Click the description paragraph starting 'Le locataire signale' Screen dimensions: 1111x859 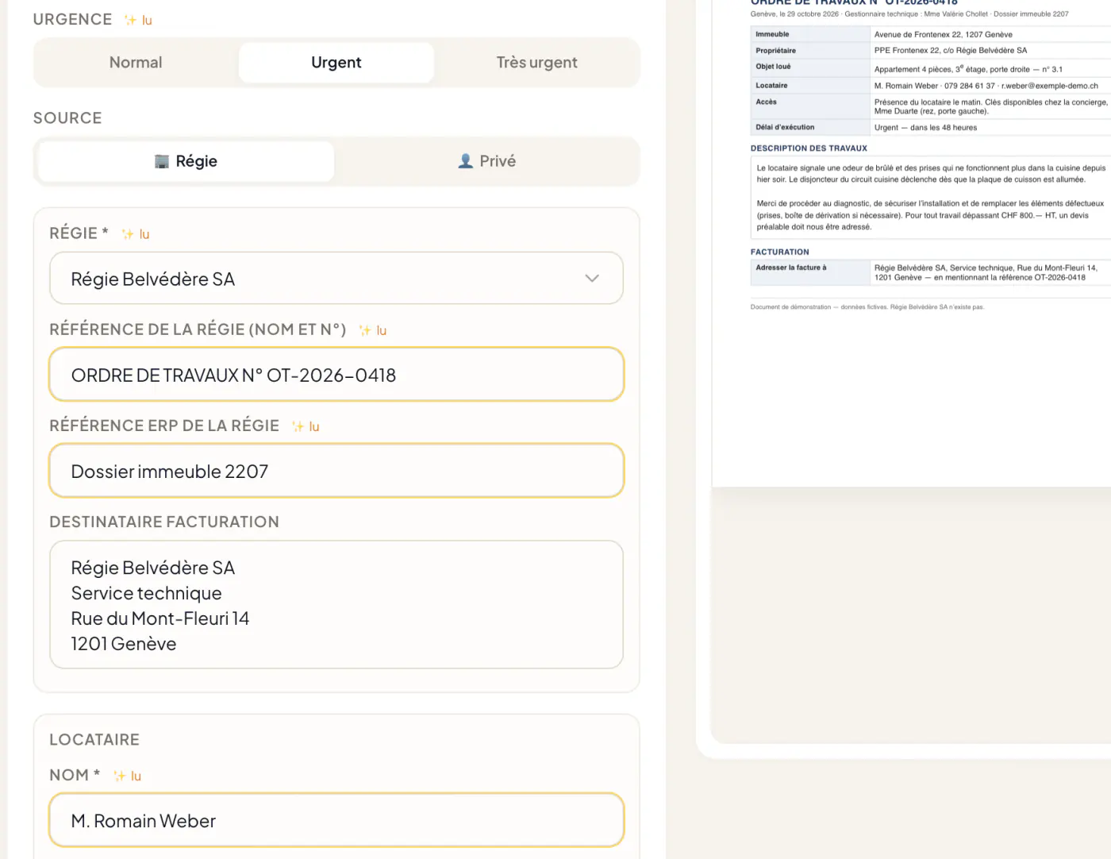[931, 174]
